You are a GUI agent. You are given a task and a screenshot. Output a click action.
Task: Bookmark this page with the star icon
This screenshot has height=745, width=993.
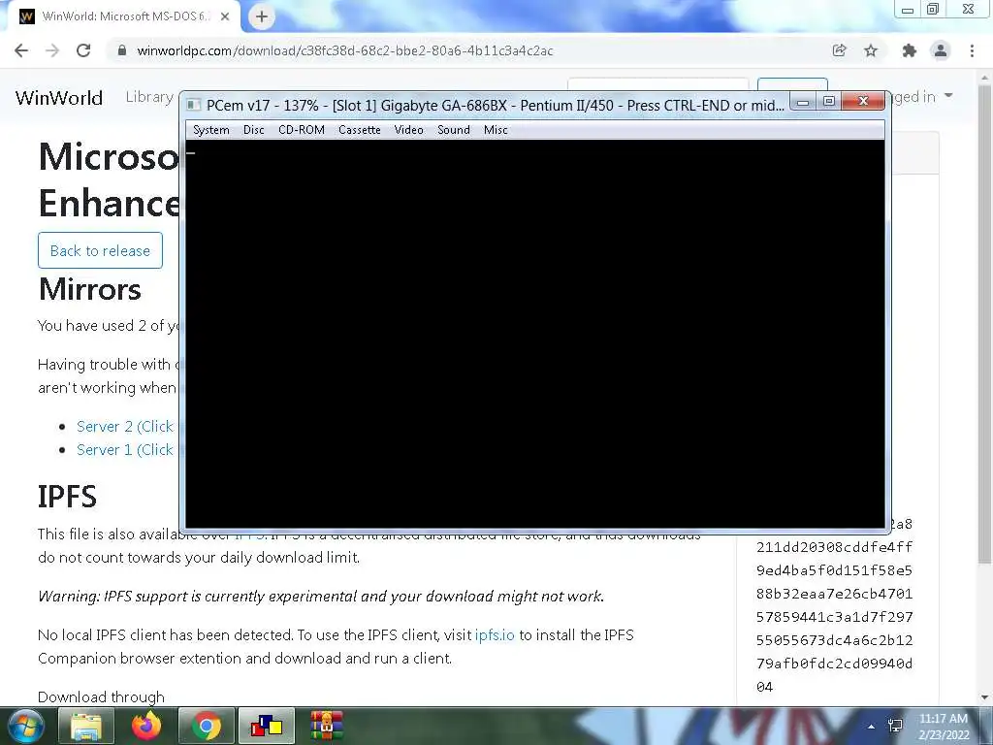pos(871,50)
